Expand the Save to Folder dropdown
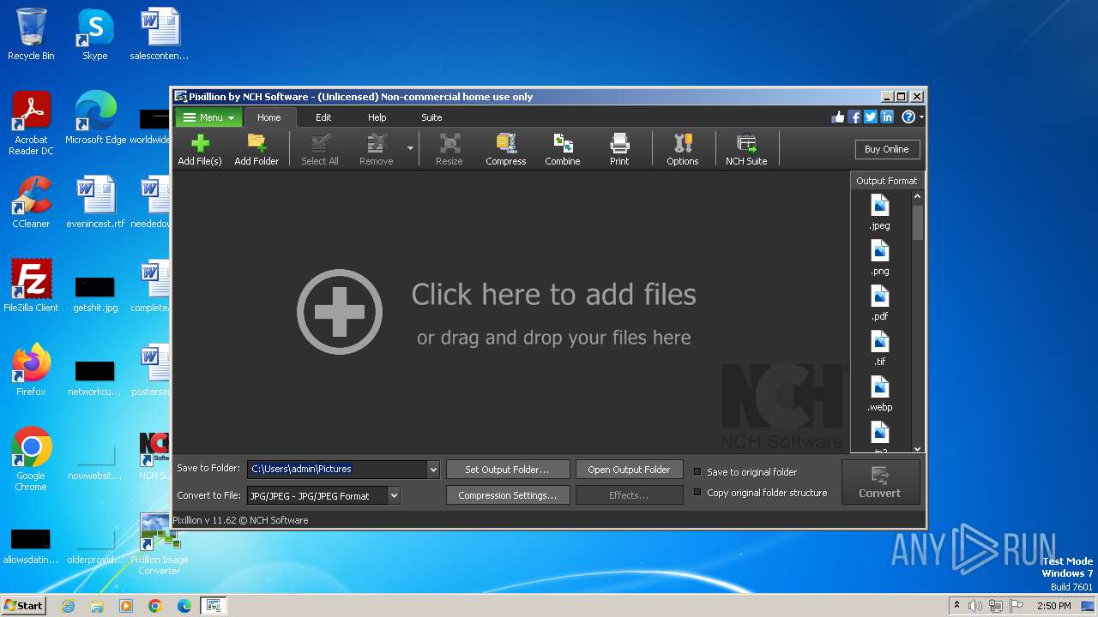This screenshot has height=617, width=1098. click(433, 470)
